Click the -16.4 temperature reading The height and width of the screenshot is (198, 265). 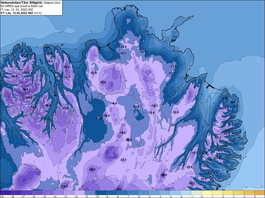click(x=47, y=106)
